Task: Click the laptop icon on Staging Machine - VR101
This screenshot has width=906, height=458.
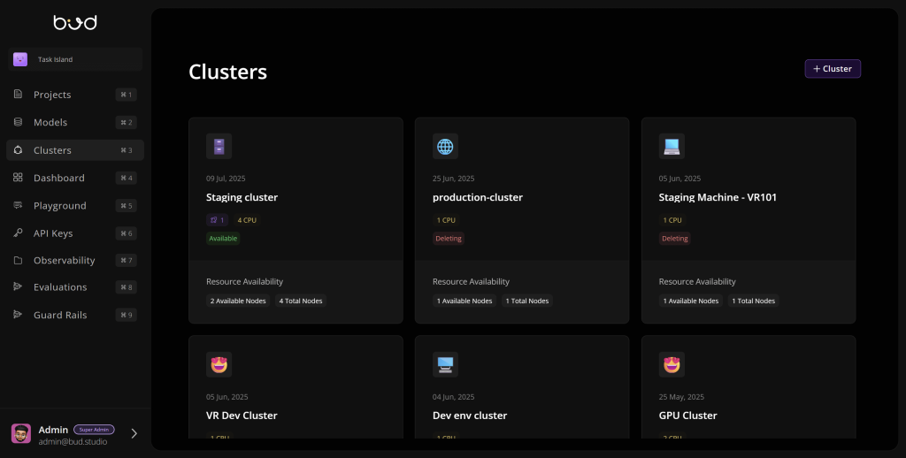Action: click(672, 146)
